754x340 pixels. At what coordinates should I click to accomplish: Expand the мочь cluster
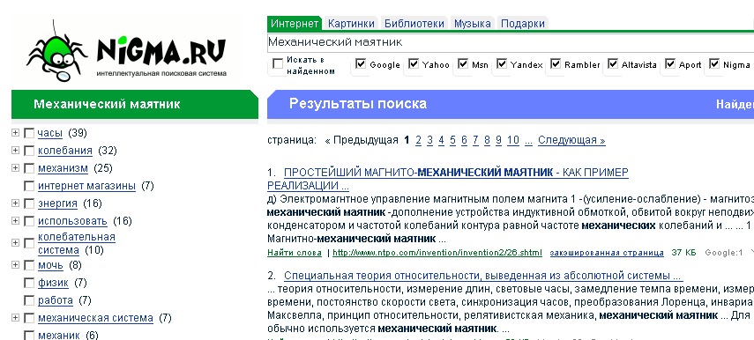coord(15,264)
